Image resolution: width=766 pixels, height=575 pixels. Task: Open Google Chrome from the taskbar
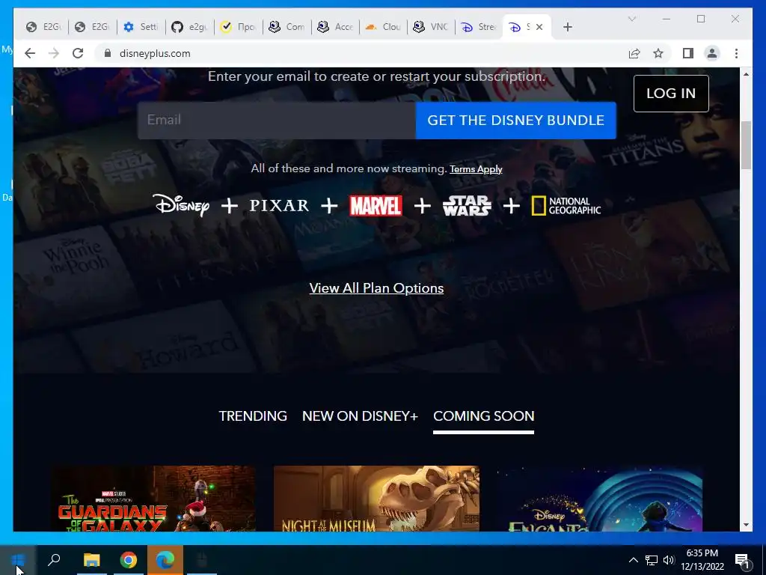(x=129, y=560)
